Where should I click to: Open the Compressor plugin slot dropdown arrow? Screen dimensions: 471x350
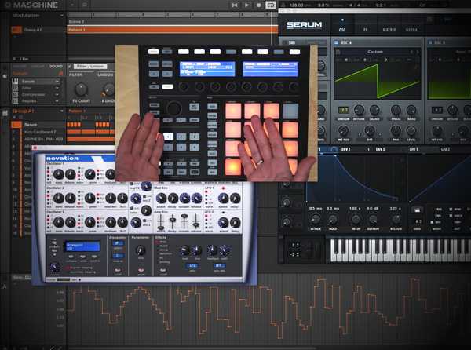(x=57, y=94)
